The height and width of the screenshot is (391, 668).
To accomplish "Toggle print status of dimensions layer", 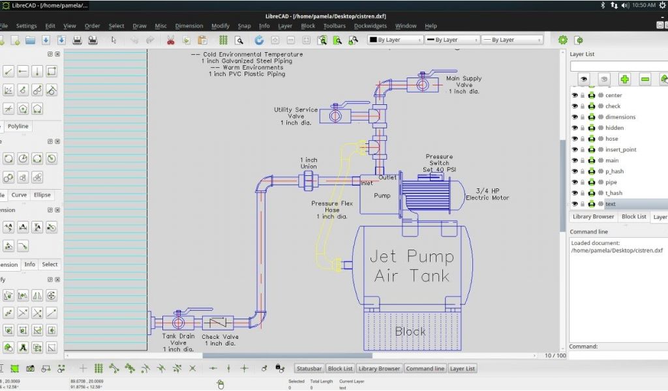I will (591, 117).
